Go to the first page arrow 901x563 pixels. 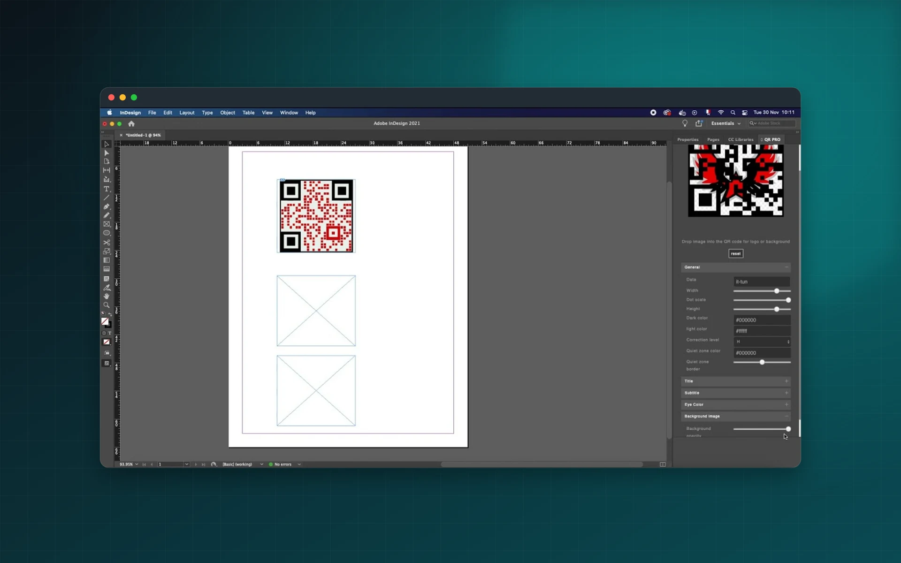point(144,464)
